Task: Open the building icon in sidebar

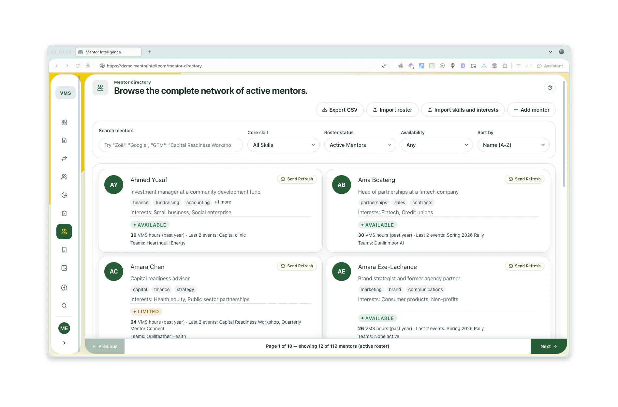Action: click(x=64, y=250)
